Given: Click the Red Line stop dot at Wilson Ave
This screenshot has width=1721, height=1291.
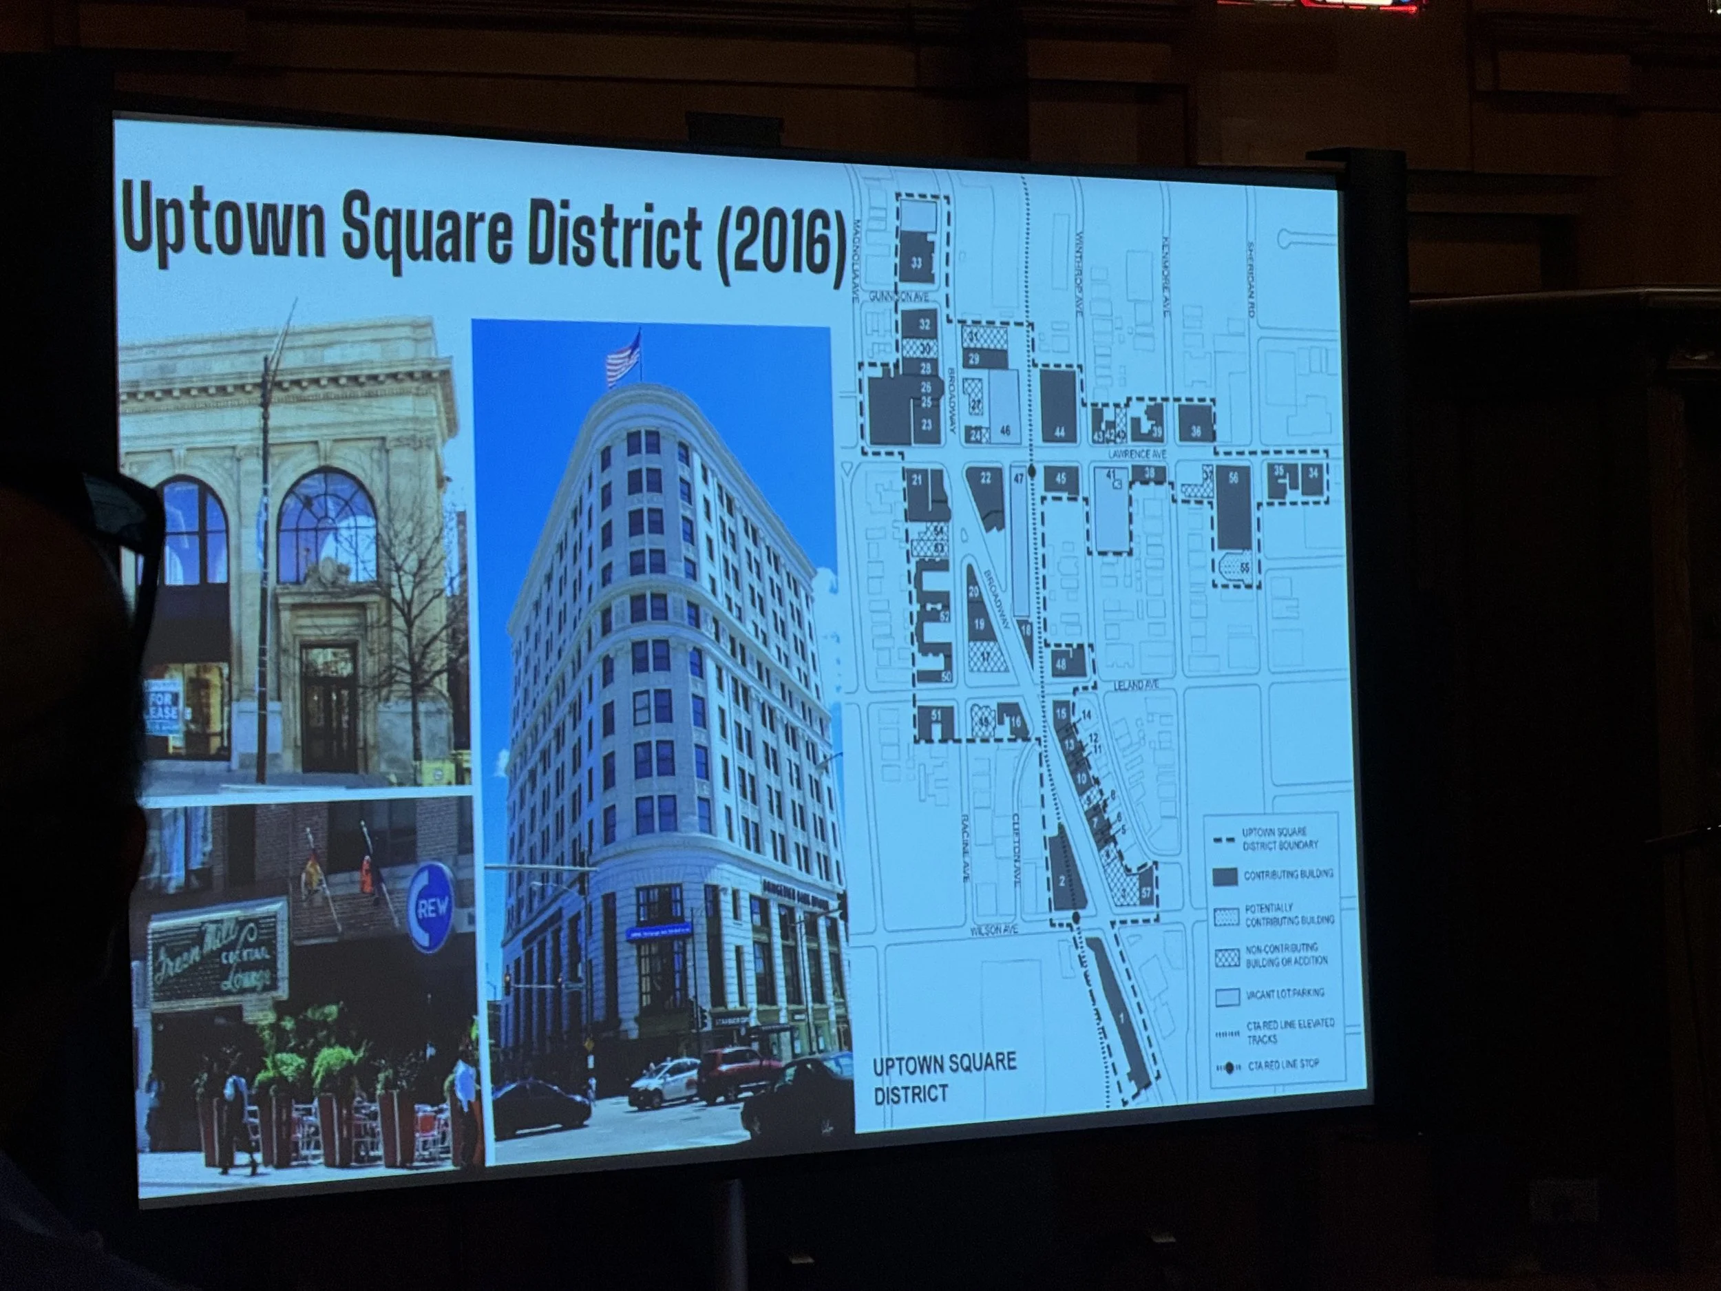Looking at the screenshot, I should (x=1076, y=919).
